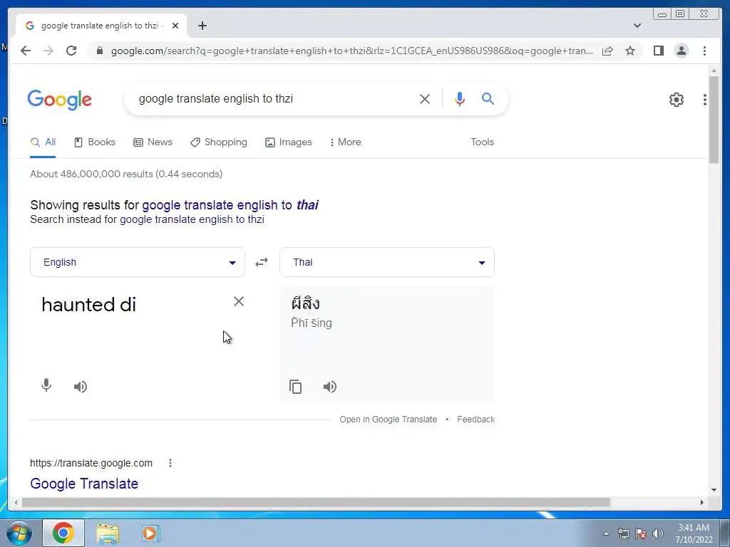730x547 pixels.
Task: Click inside the Google search field
Action: coord(274,98)
